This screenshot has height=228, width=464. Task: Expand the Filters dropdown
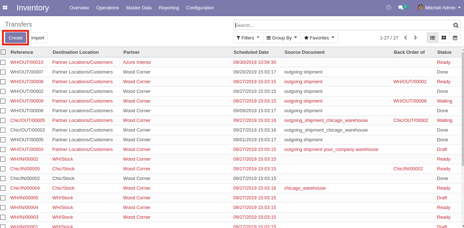click(248, 38)
